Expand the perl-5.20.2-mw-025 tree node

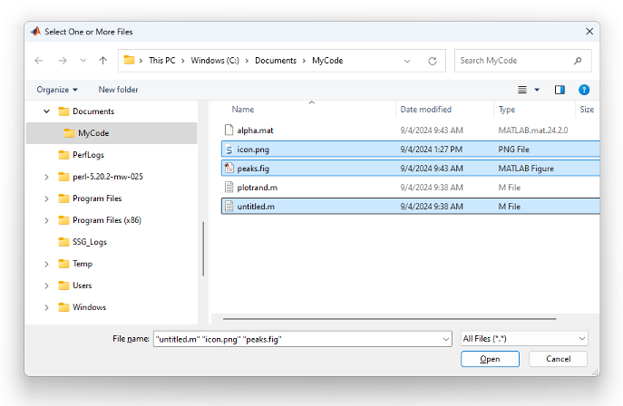[x=46, y=177]
